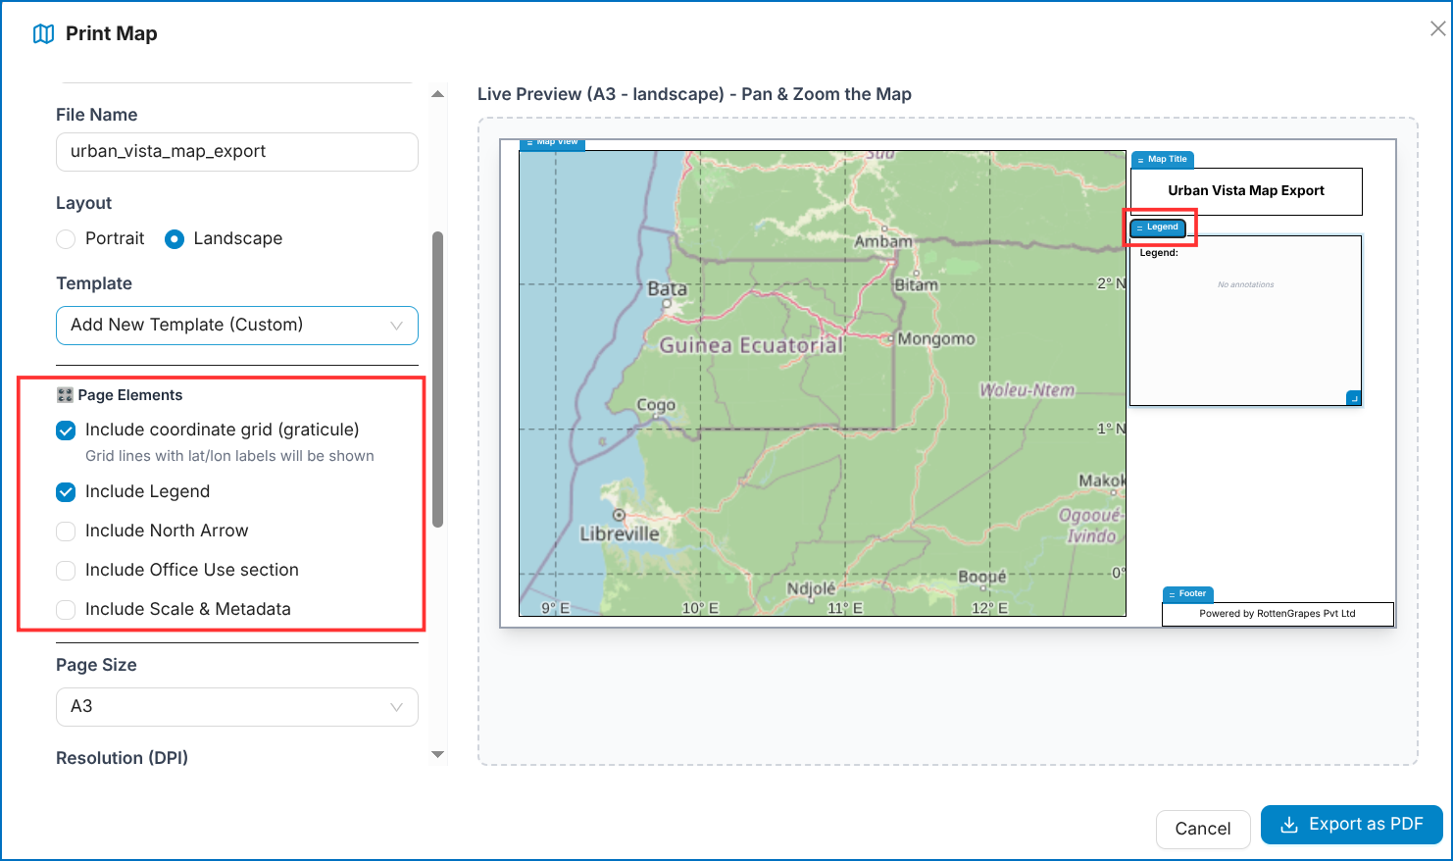This screenshot has height=861, width=1453.
Task: Enable Include North Arrow checkbox
Action: [66, 532]
